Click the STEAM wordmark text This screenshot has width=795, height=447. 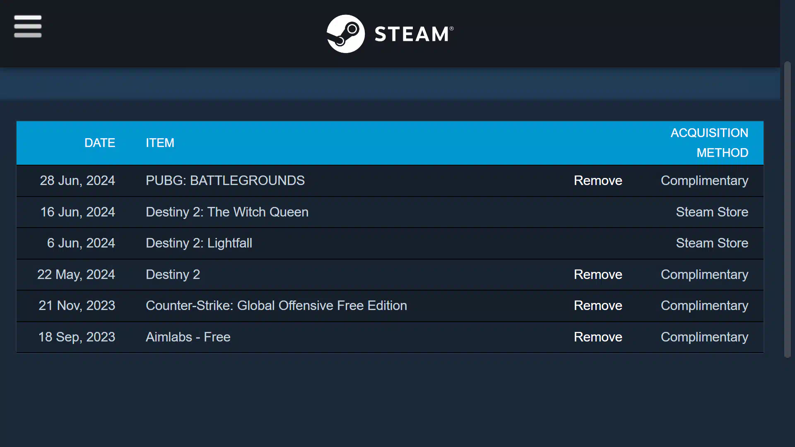coord(414,34)
